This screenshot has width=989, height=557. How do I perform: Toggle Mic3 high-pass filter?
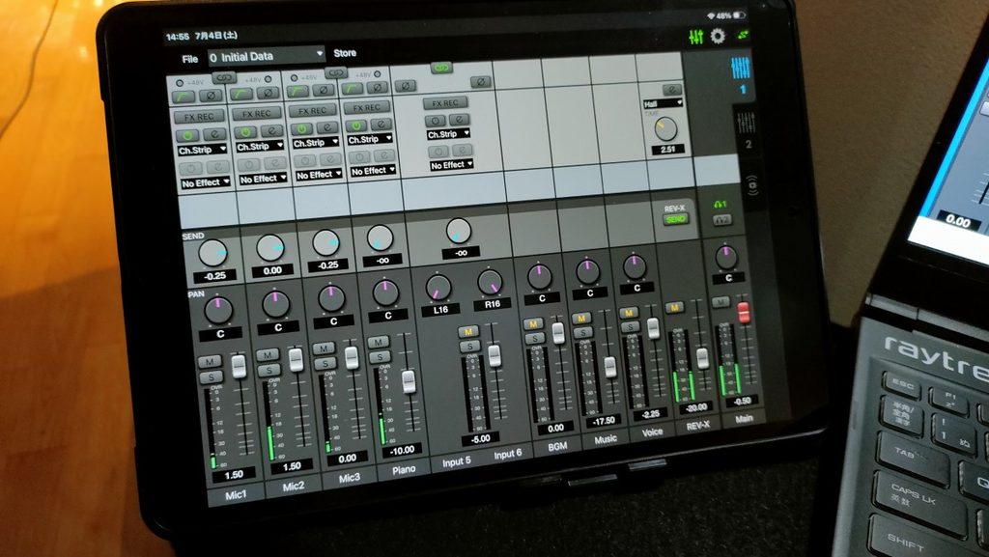coord(297,92)
